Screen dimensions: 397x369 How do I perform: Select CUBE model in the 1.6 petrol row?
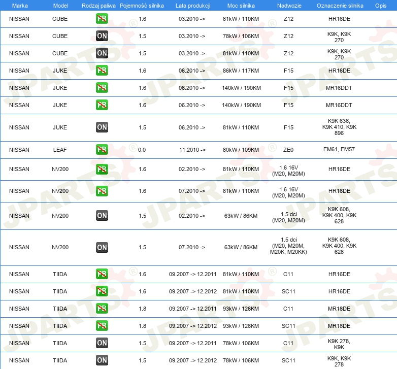(x=60, y=19)
